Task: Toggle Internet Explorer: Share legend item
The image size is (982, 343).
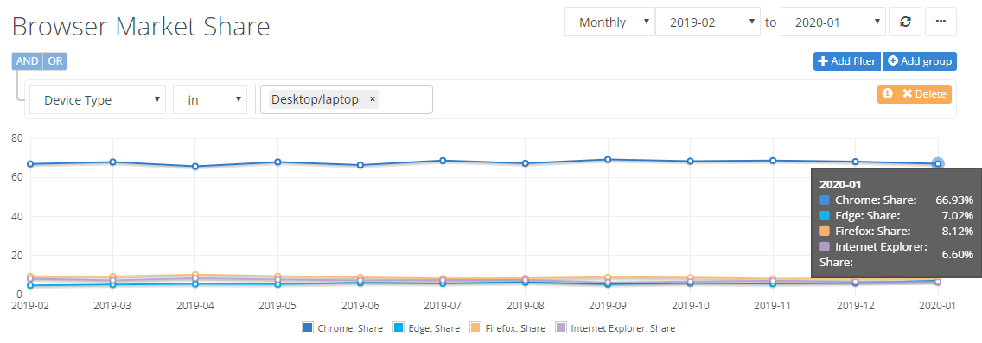Action: 615,328
